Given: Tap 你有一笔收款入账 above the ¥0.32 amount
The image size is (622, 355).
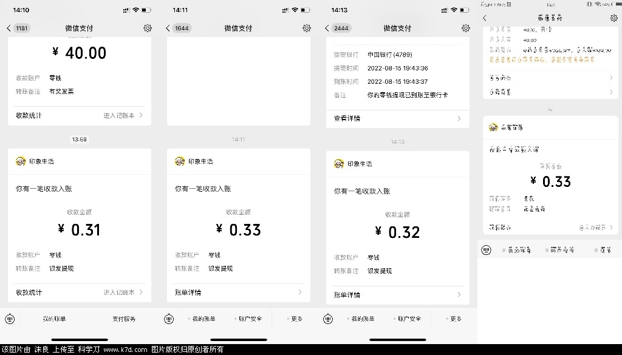Looking at the screenshot, I should click(x=362, y=191).
